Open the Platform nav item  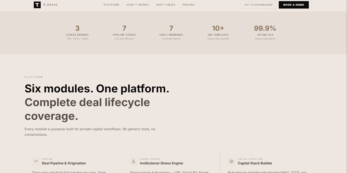point(111,5)
